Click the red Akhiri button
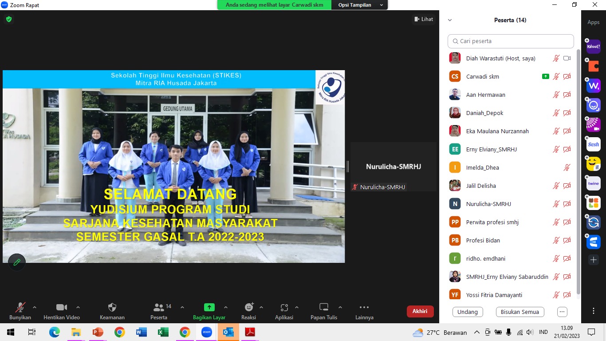 pyautogui.click(x=420, y=311)
